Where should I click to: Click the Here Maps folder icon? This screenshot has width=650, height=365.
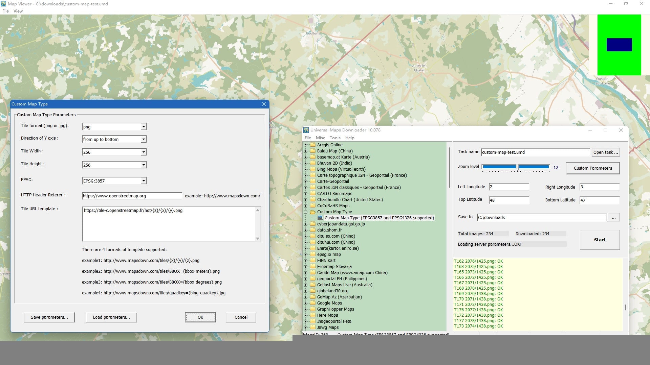pyautogui.click(x=313, y=315)
